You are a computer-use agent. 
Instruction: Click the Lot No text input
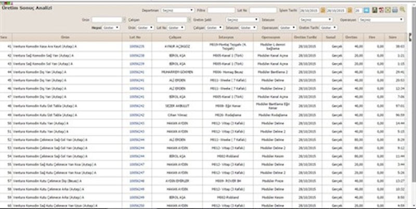[263, 10]
